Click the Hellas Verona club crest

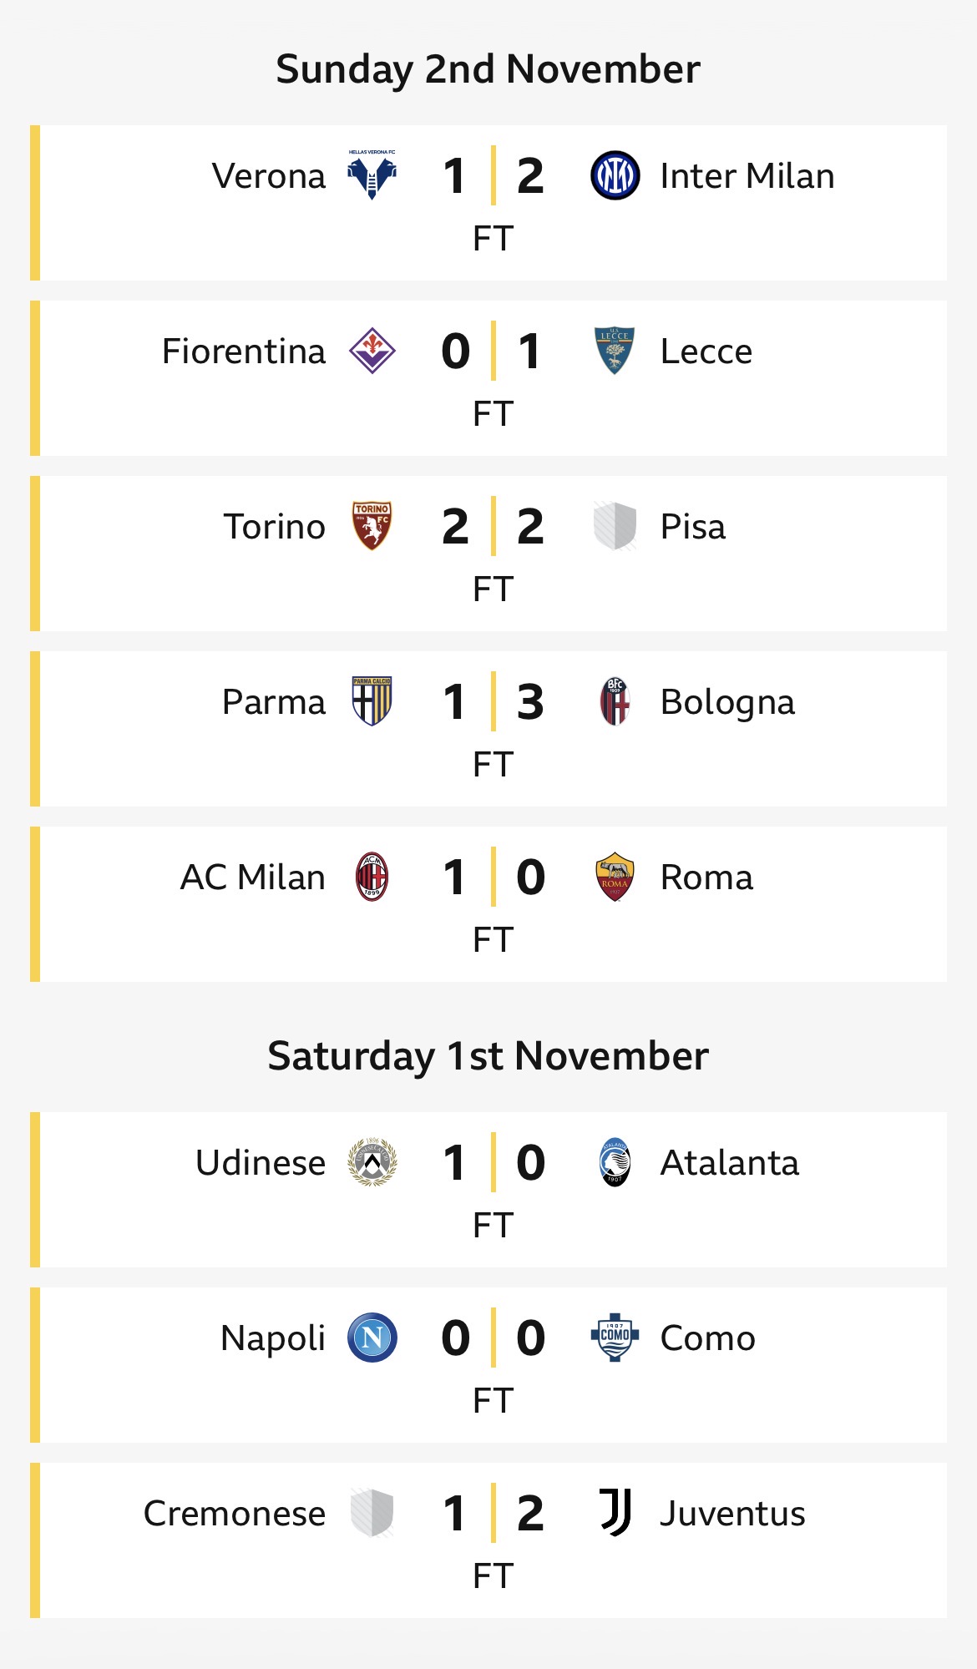click(372, 175)
